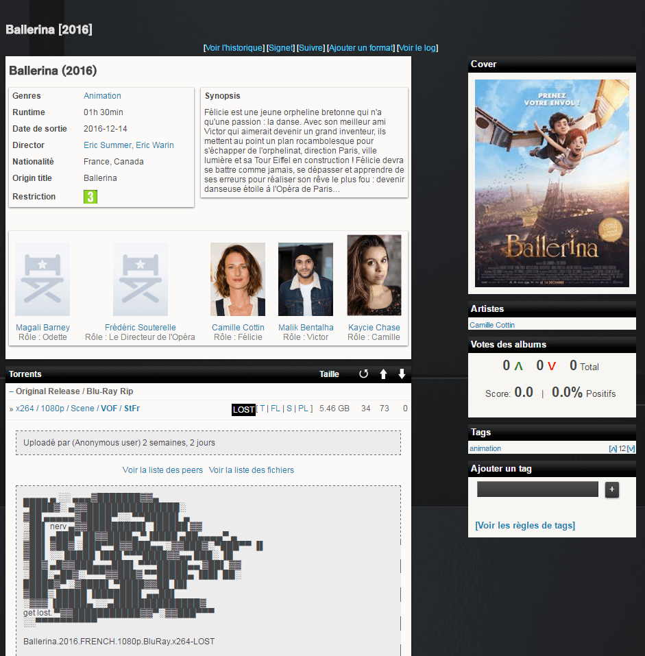The image size is (645, 656).
Task: Click the T link in torrent row
Action: pos(263,409)
